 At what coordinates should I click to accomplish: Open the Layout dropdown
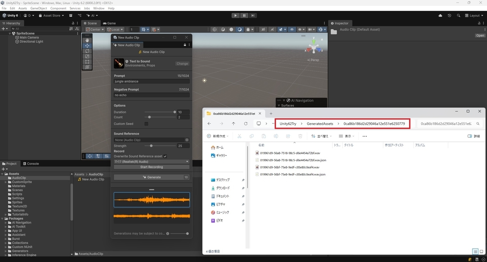pos(474,15)
